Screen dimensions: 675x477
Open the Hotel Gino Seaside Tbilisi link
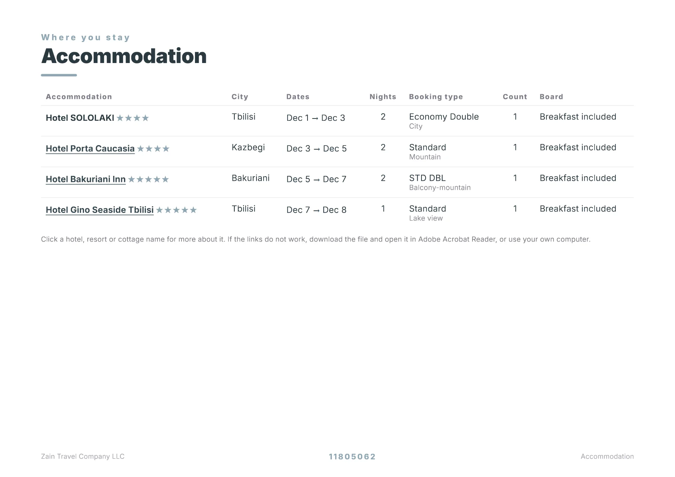[100, 210]
